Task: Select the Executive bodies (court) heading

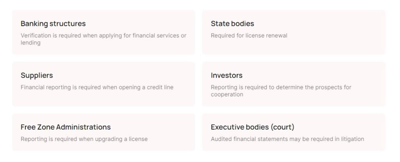Action: click(252, 127)
